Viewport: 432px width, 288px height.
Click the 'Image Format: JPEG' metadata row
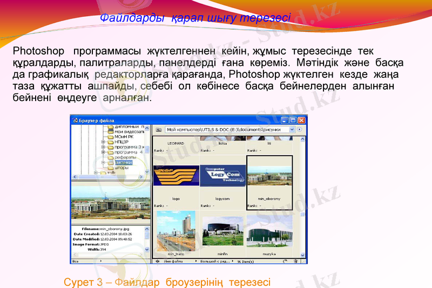click(x=91, y=244)
